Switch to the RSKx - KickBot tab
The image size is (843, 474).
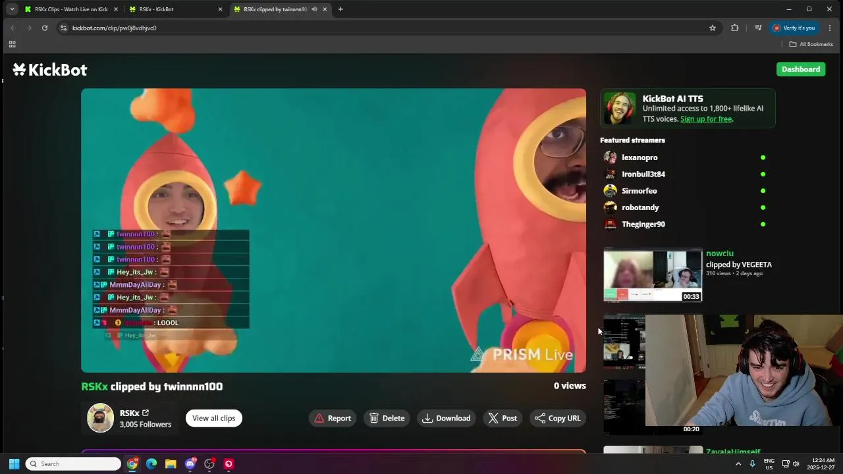pos(176,9)
